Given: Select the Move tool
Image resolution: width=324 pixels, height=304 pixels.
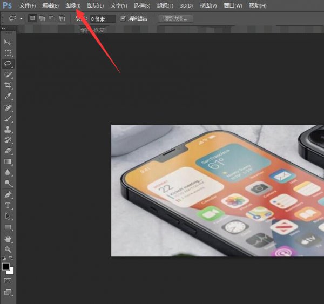Looking at the screenshot, I should pos(8,42).
